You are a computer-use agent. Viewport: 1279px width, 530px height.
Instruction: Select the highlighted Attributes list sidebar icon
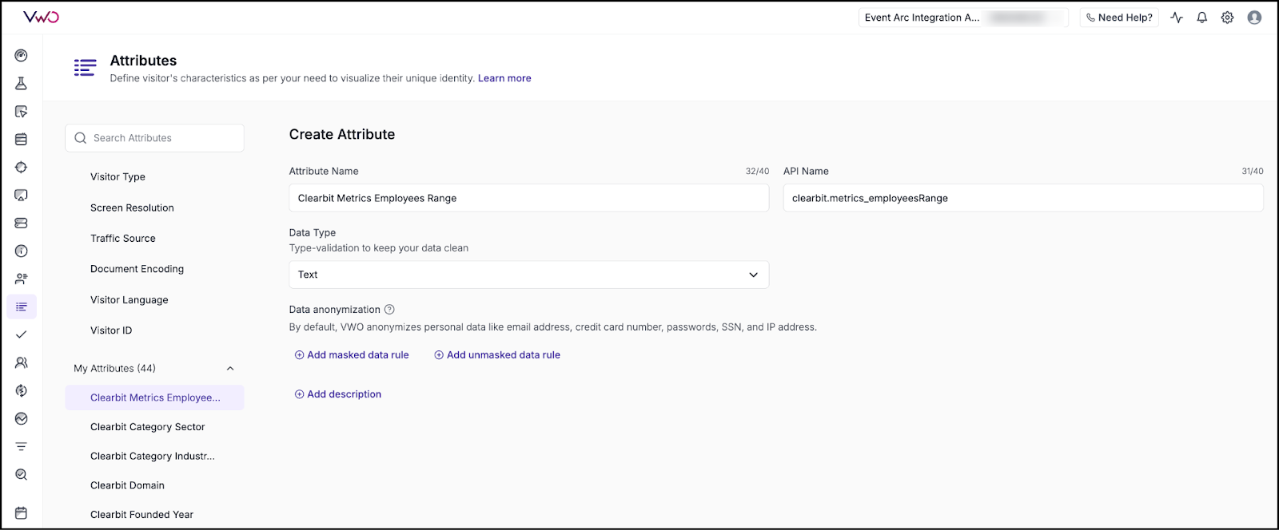pos(22,307)
